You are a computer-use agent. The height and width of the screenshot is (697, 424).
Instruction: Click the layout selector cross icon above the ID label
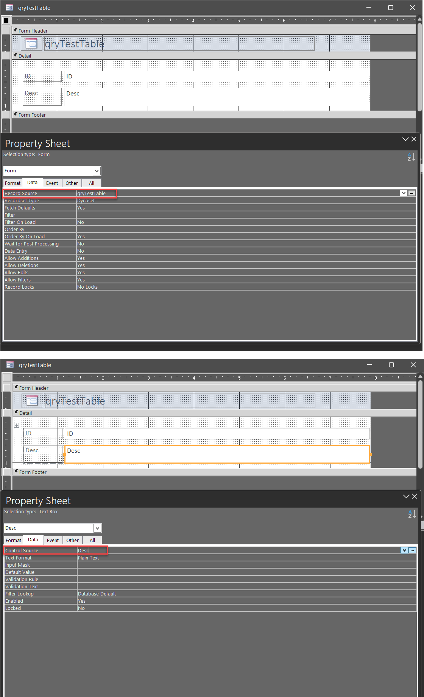click(x=17, y=425)
